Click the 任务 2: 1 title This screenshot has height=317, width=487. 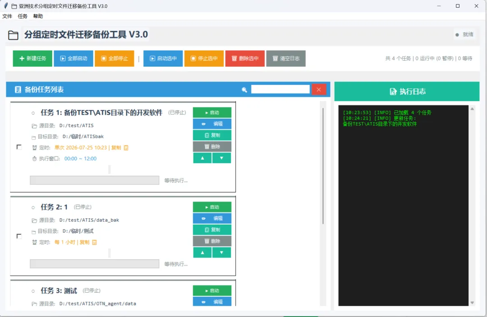pos(54,207)
